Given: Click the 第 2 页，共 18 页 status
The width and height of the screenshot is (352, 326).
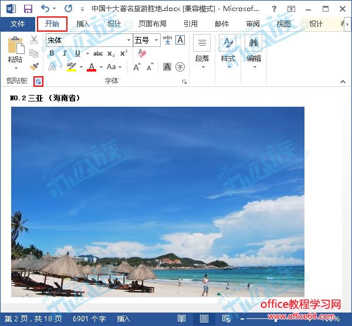Looking at the screenshot, I should tap(33, 319).
